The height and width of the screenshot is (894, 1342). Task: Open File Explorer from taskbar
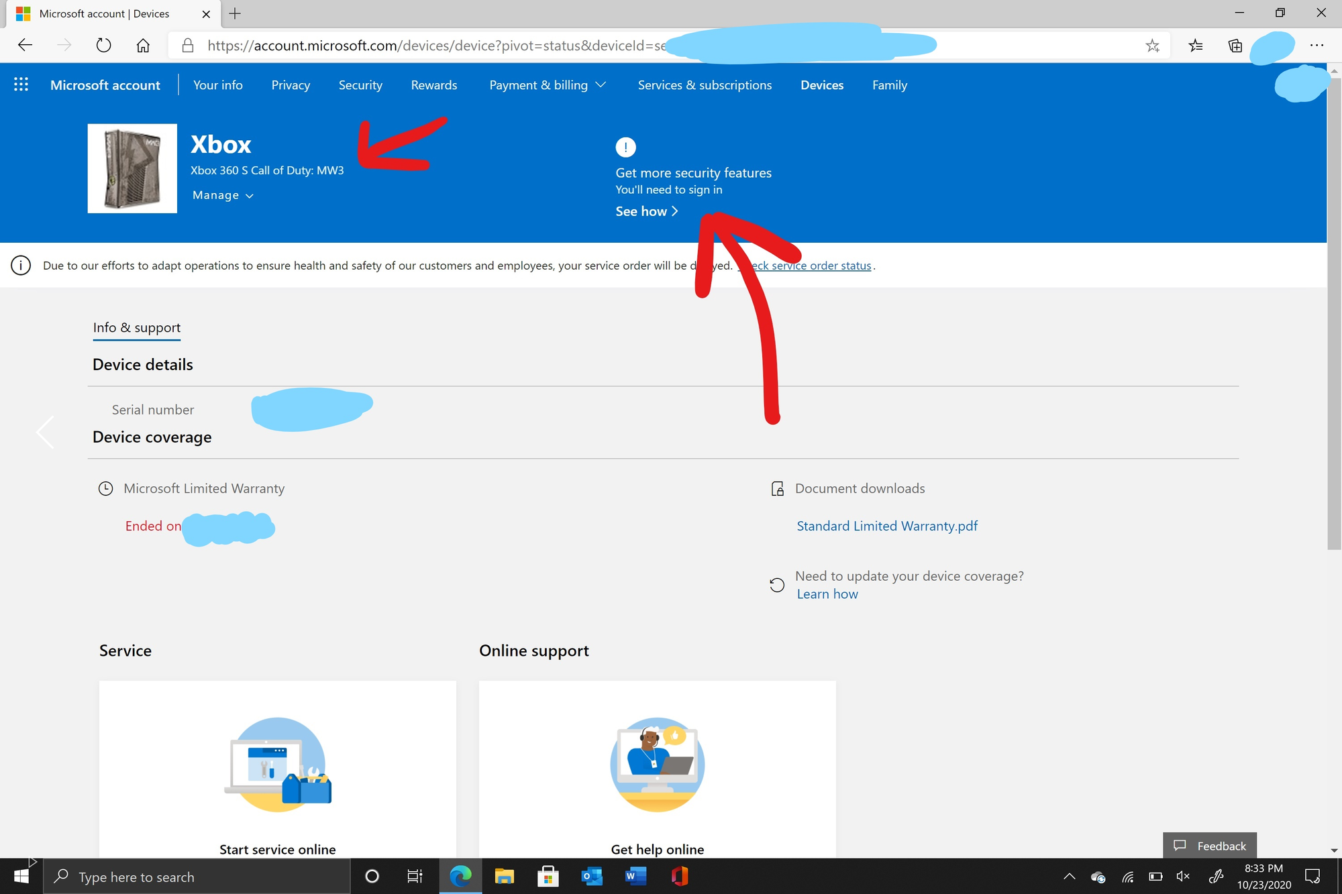504,877
